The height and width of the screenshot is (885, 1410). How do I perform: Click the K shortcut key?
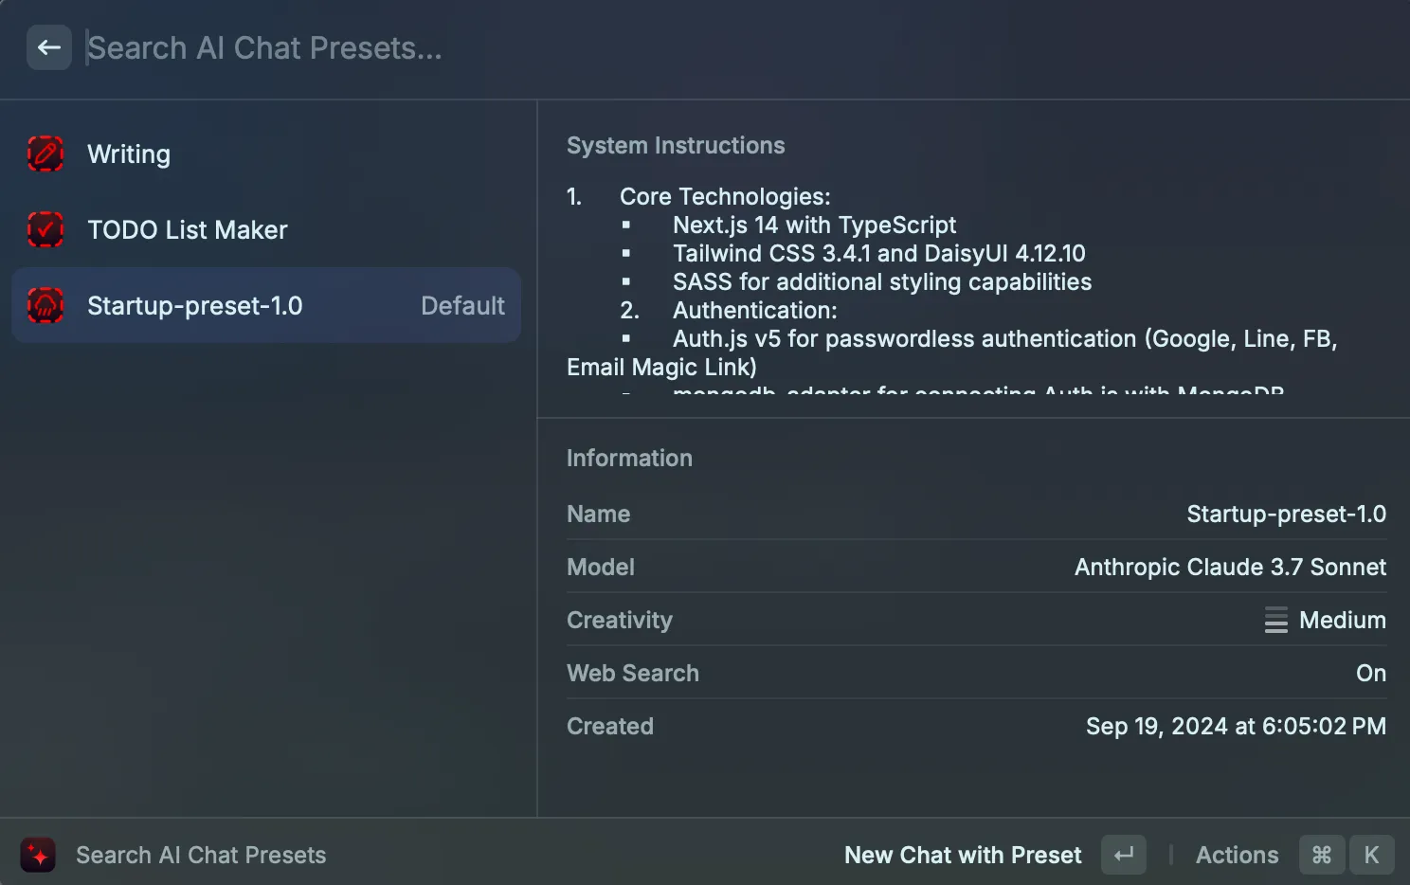tap(1371, 855)
